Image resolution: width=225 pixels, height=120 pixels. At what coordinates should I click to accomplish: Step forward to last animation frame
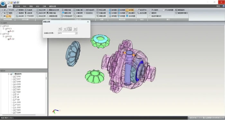tap(75, 29)
